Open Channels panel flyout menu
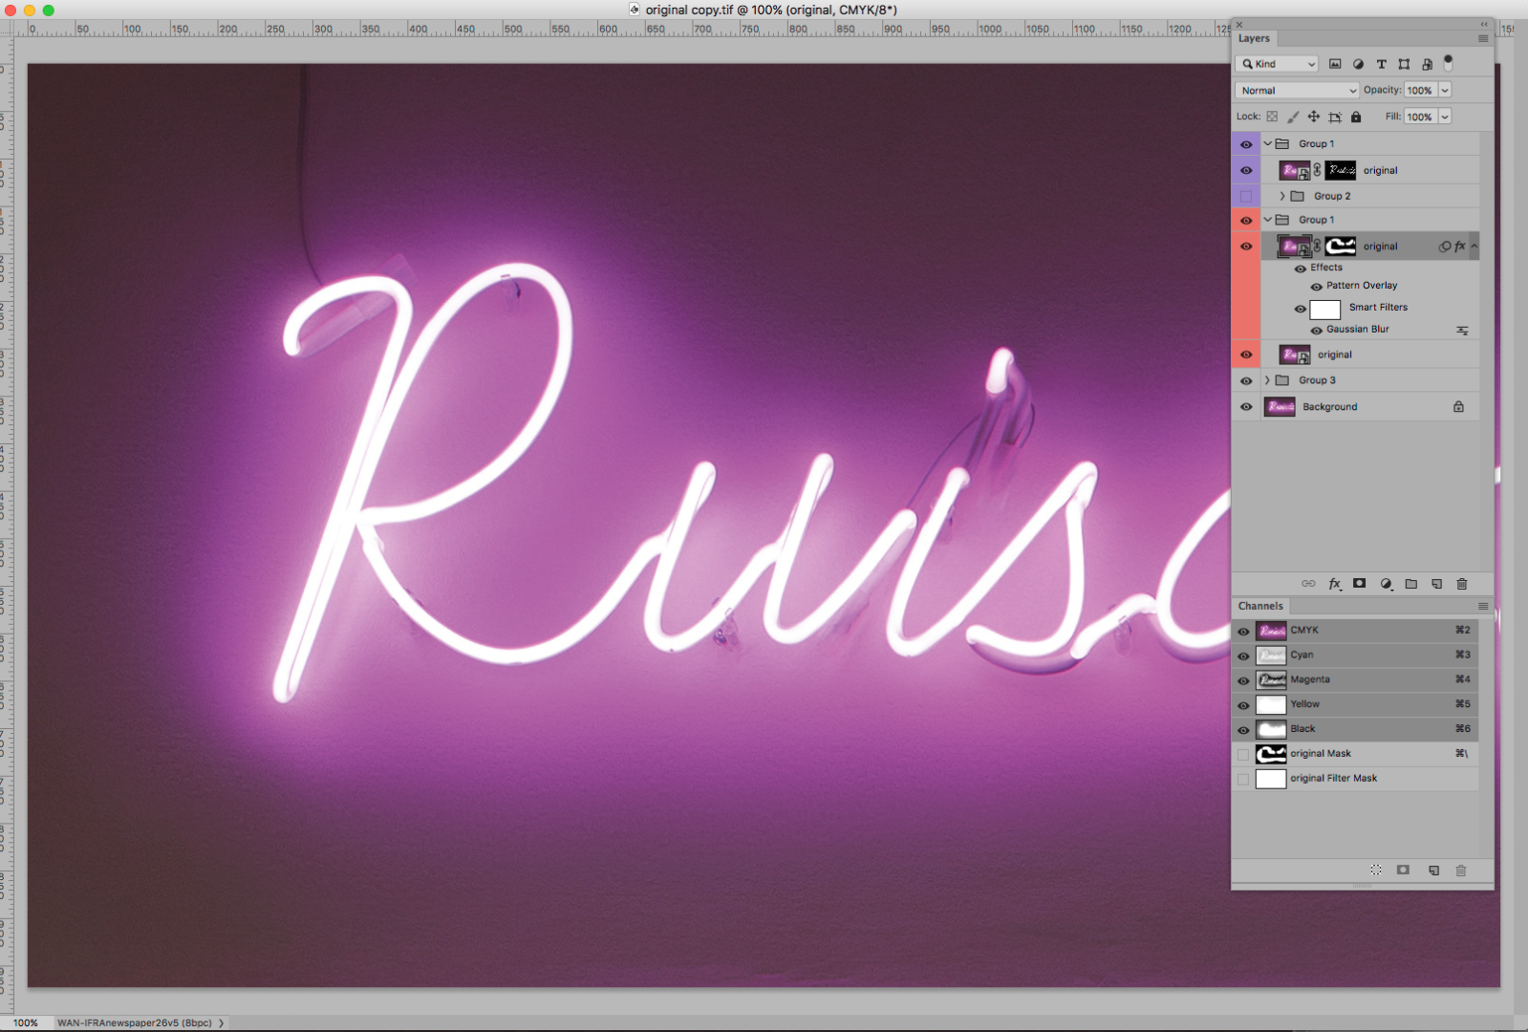The image size is (1528, 1032). coord(1483,606)
